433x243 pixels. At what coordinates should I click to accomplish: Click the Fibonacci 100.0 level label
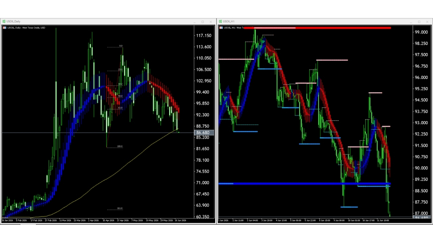tap(120, 146)
